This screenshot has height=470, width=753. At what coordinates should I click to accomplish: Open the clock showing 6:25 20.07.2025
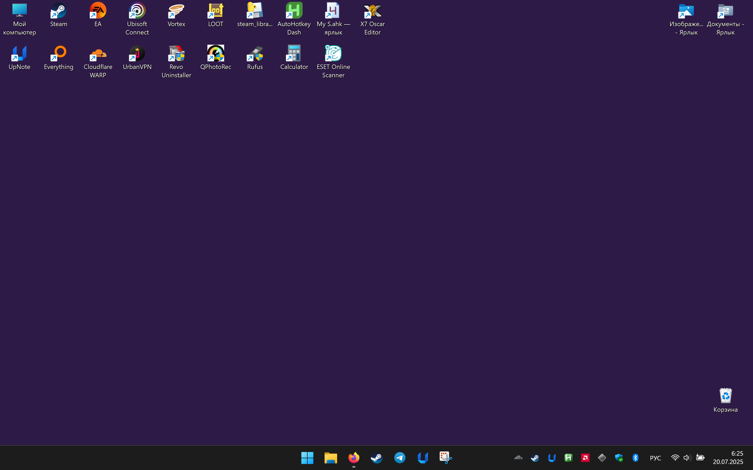pos(728,457)
